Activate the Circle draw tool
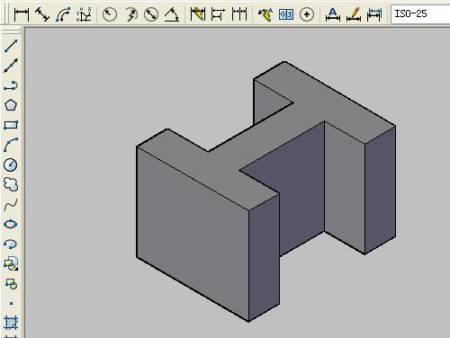 11,165
